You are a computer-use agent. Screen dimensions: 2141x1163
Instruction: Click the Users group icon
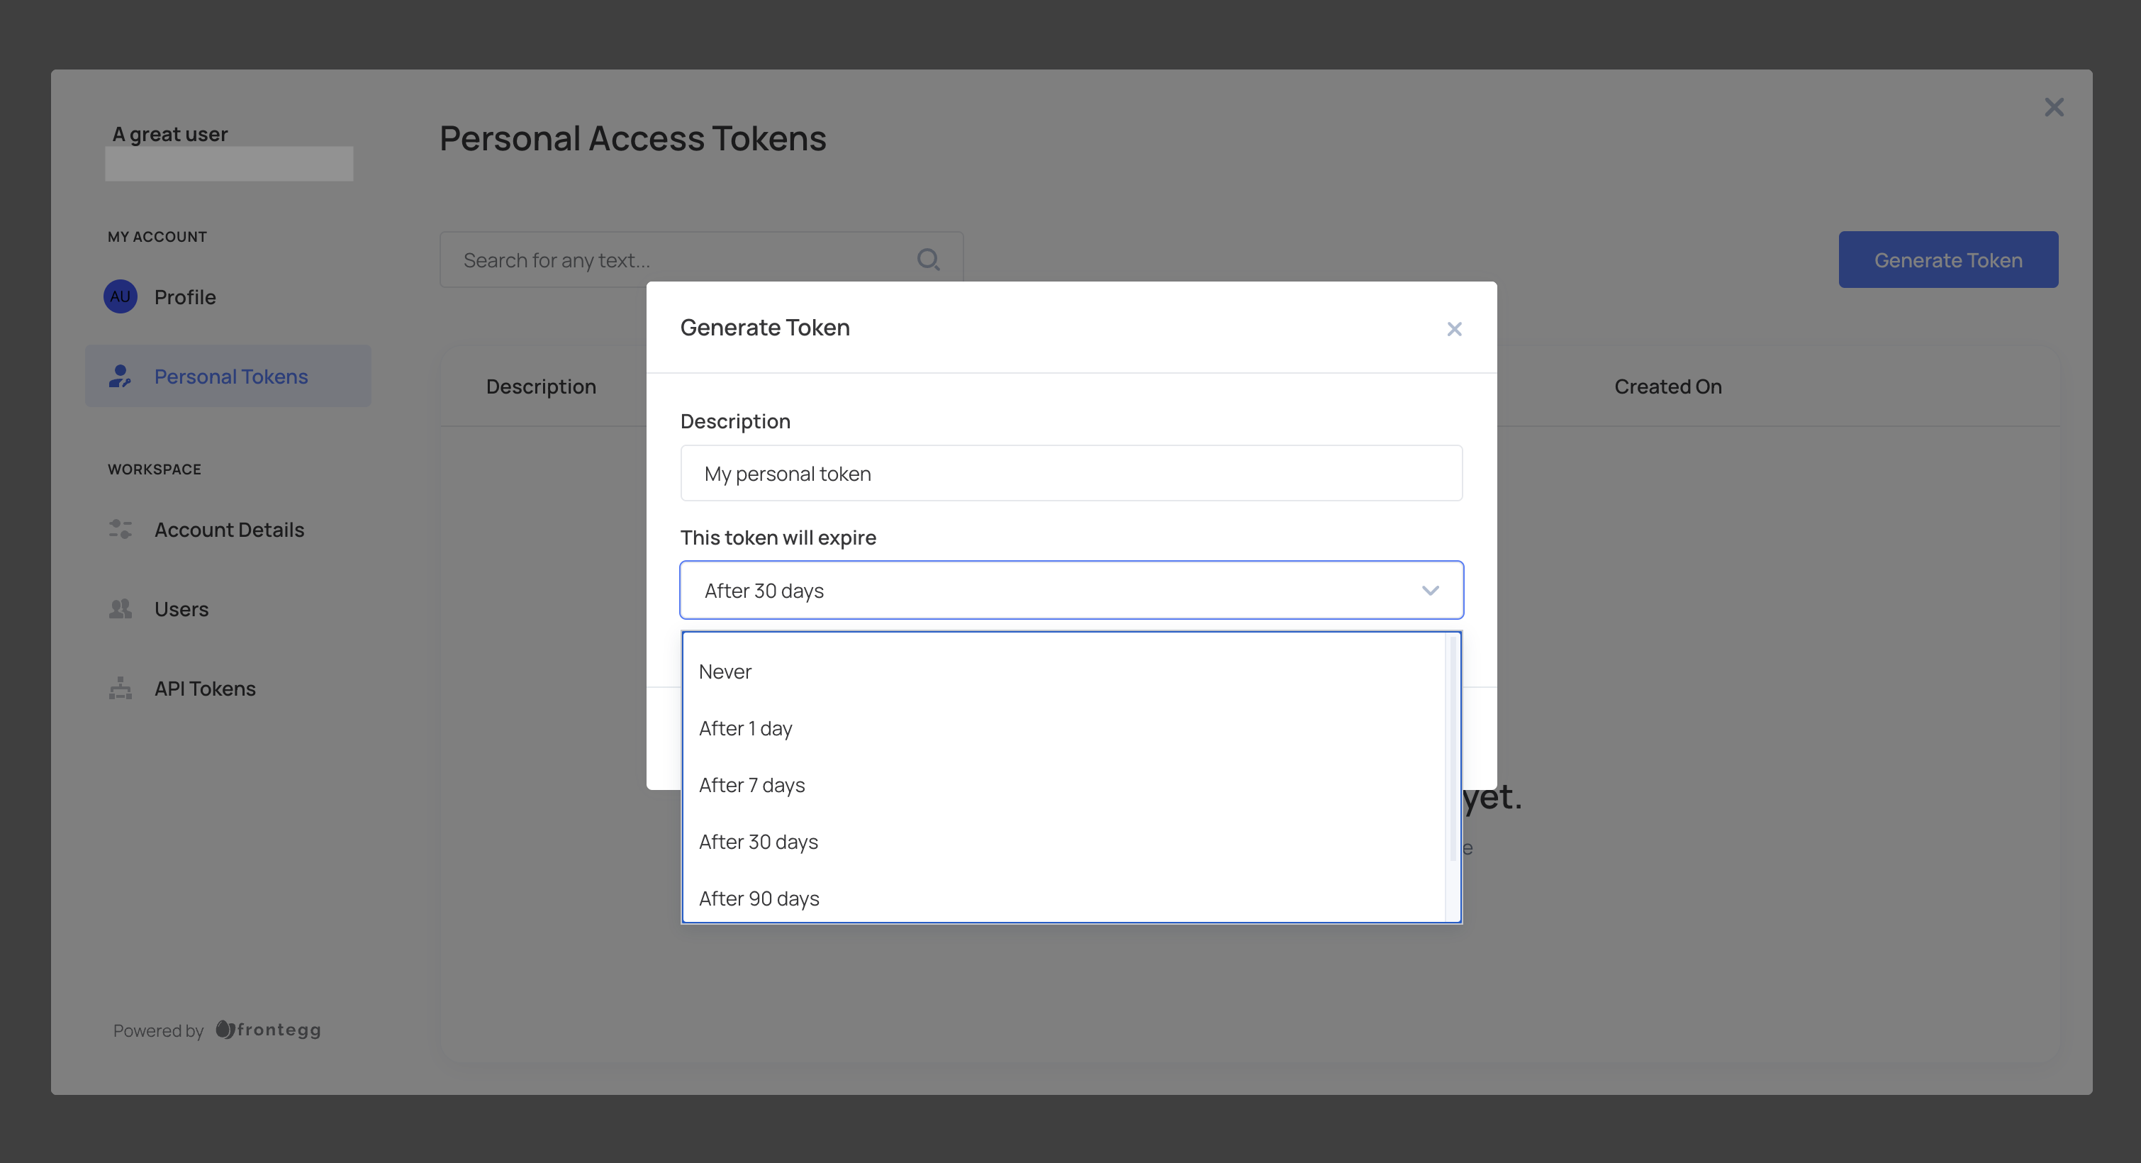120,608
